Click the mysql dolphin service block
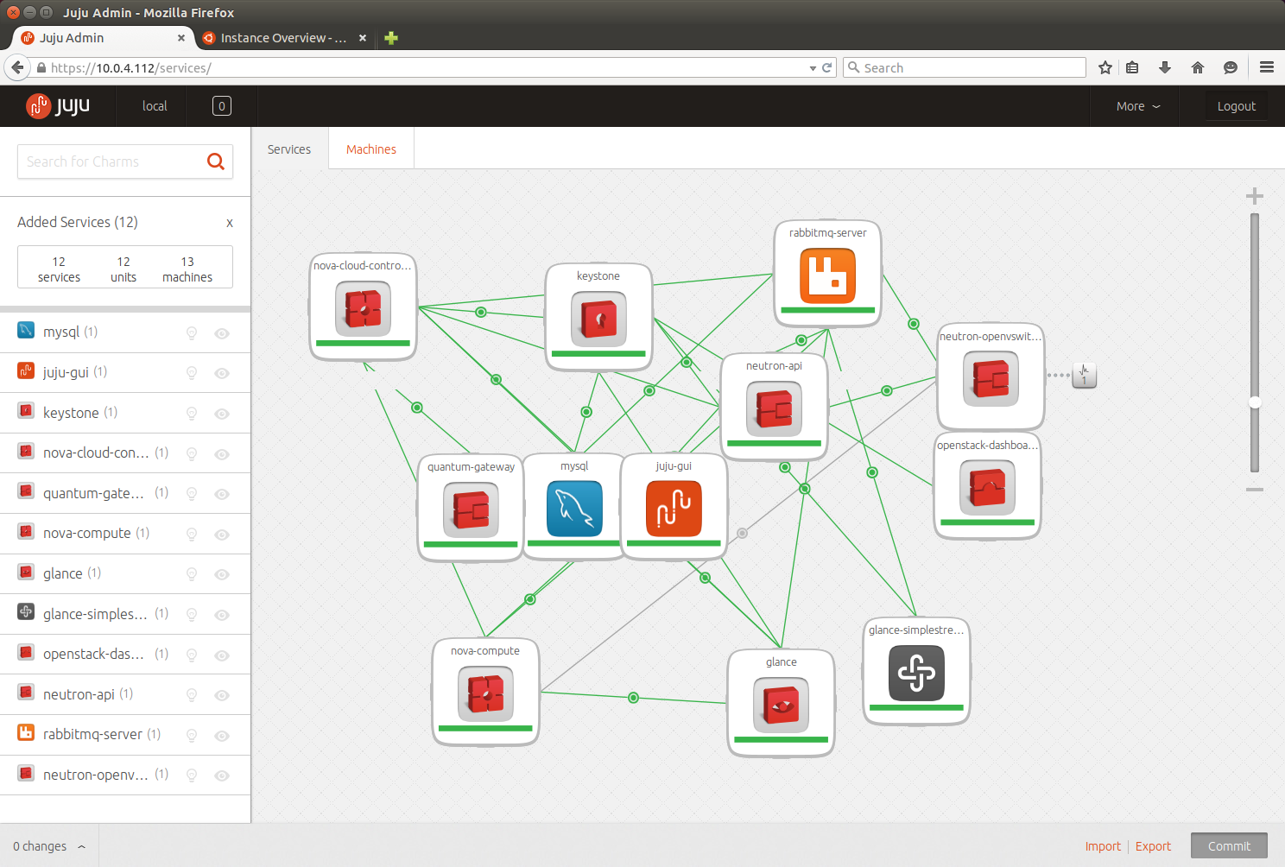This screenshot has width=1285, height=867. click(x=574, y=507)
